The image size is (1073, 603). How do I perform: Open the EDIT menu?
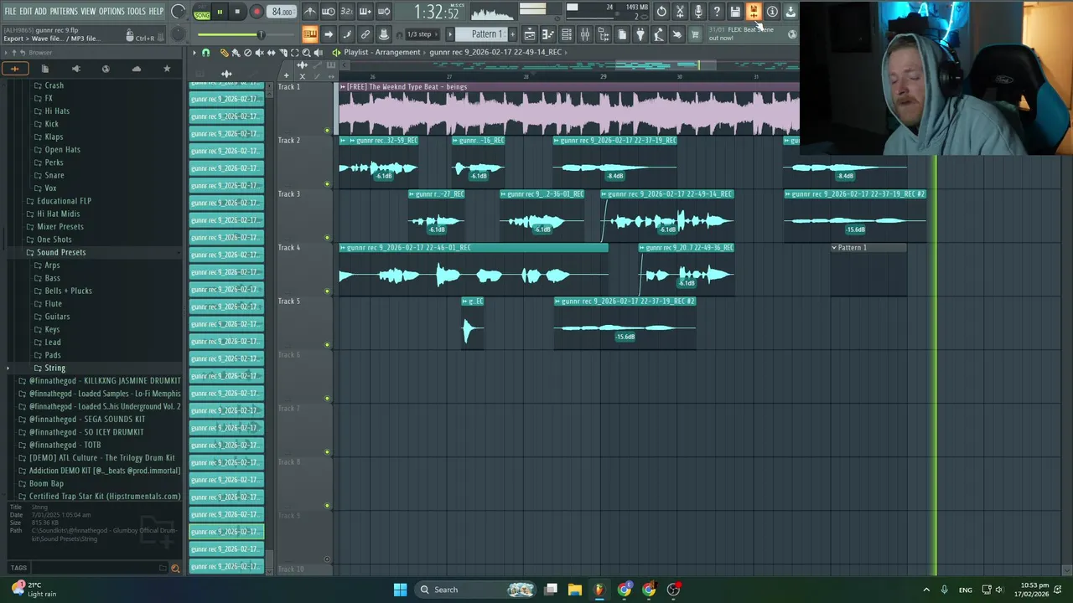coord(26,12)
